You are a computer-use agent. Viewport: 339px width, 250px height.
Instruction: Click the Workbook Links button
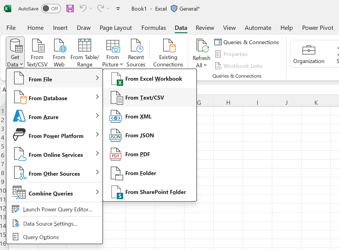tap(238, 66)
